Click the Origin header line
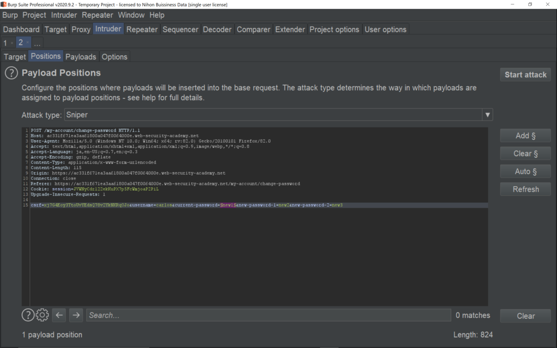The width and height of the screenshot is (557, 348). coord(128,173)
